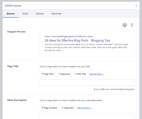Insert the Site Title tag
Viewport: 142px width, 119px height.
coord(81,74)
